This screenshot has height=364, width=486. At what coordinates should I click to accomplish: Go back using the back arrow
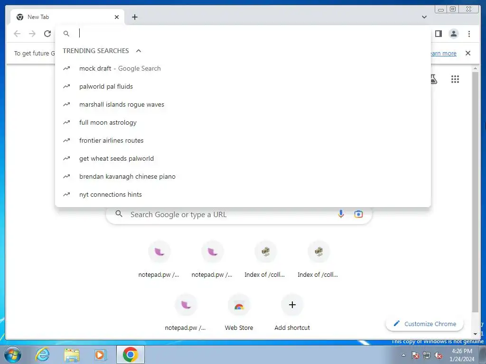point(17,34)
